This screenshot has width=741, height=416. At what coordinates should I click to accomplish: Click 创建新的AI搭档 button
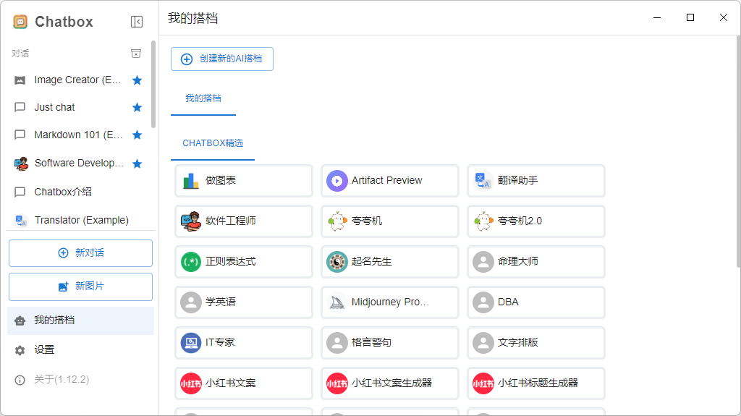coord(222,59)
